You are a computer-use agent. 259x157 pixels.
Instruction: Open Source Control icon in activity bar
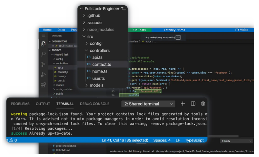click(x=43, y=64)
